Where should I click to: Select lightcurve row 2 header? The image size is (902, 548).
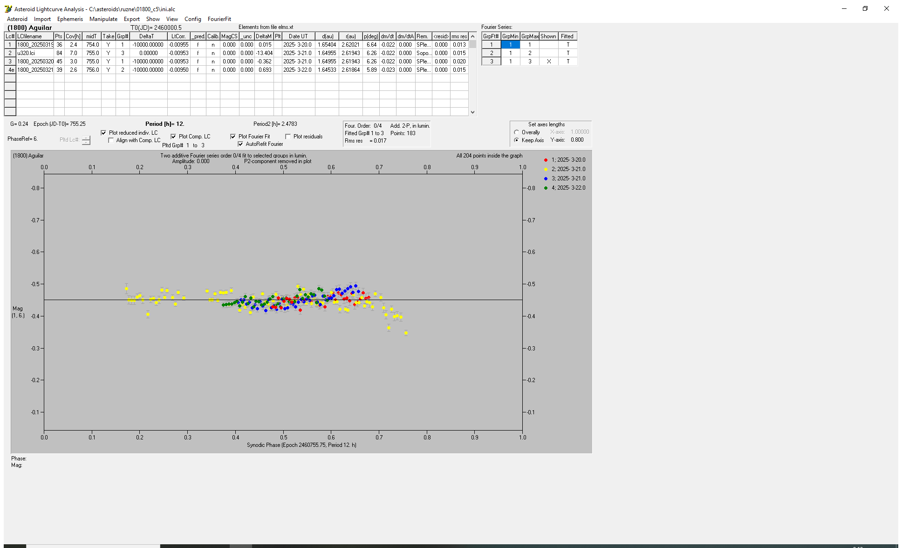coord(10,53)
